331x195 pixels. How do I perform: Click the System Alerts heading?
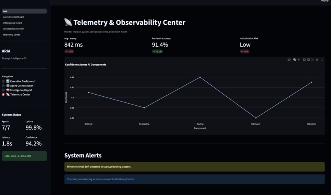point(83,155)
